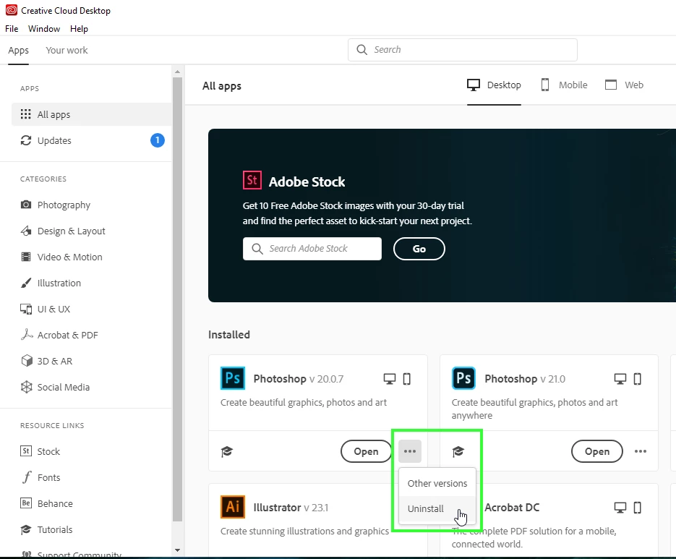Open the 3D & AR category

coord(55,361)
